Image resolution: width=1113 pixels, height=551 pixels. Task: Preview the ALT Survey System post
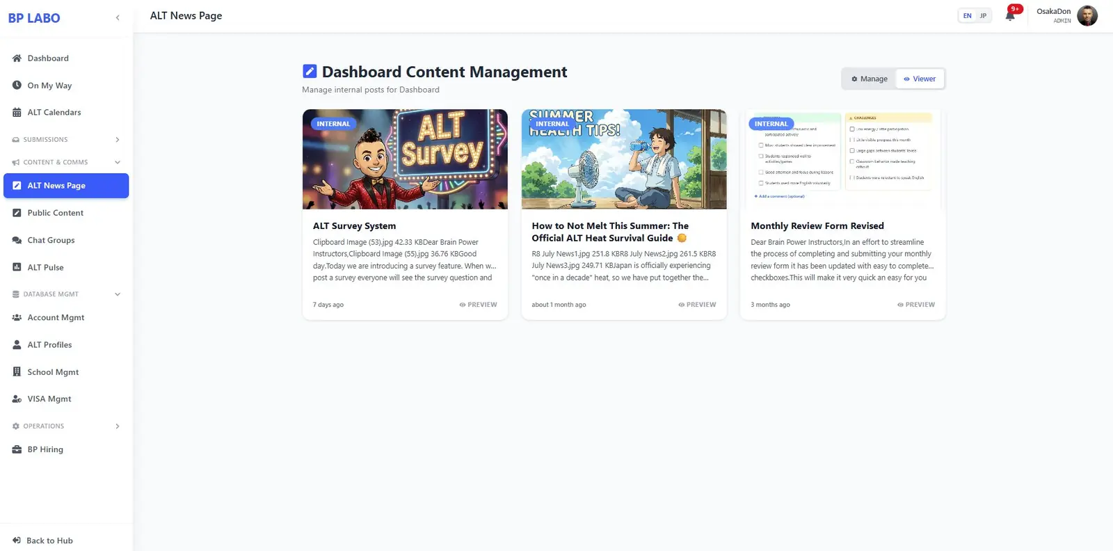(478, 305)
